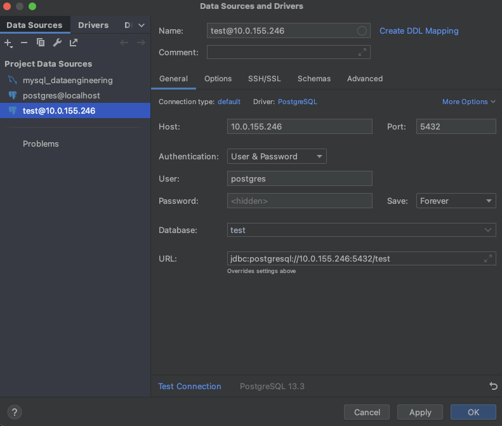Expand the URL field editor
This screenshot has height=426, width=502.
tap(488, 258)
